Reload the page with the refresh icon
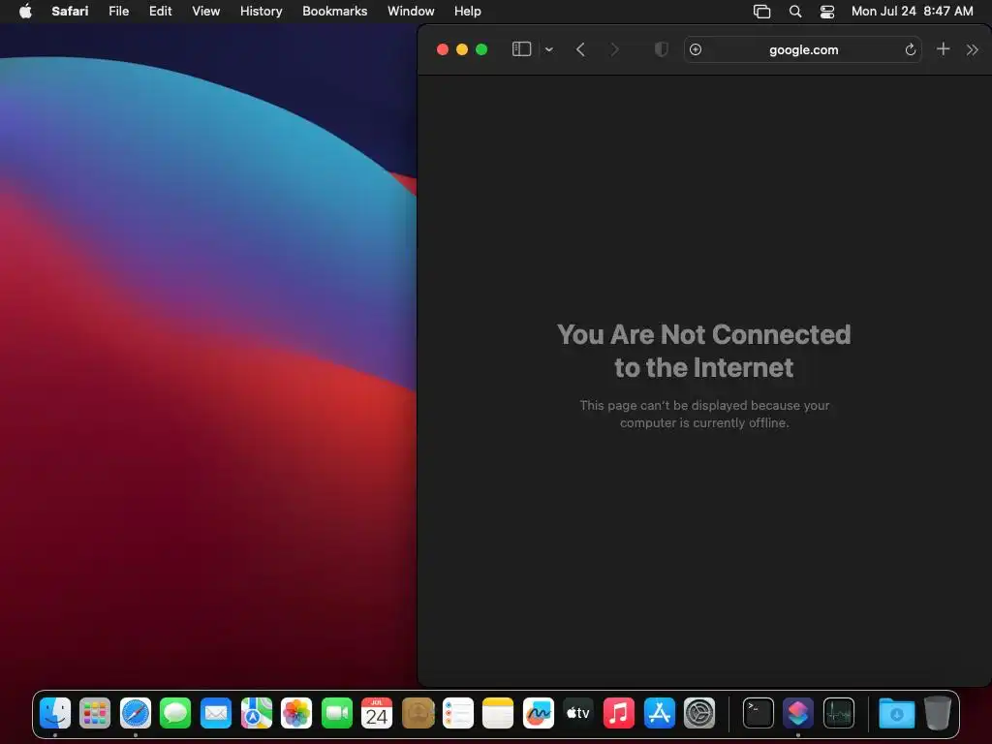 point(911,49)
